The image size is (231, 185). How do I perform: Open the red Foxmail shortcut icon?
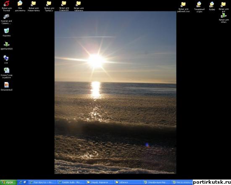pyautogui.click(x=6, y=6)
